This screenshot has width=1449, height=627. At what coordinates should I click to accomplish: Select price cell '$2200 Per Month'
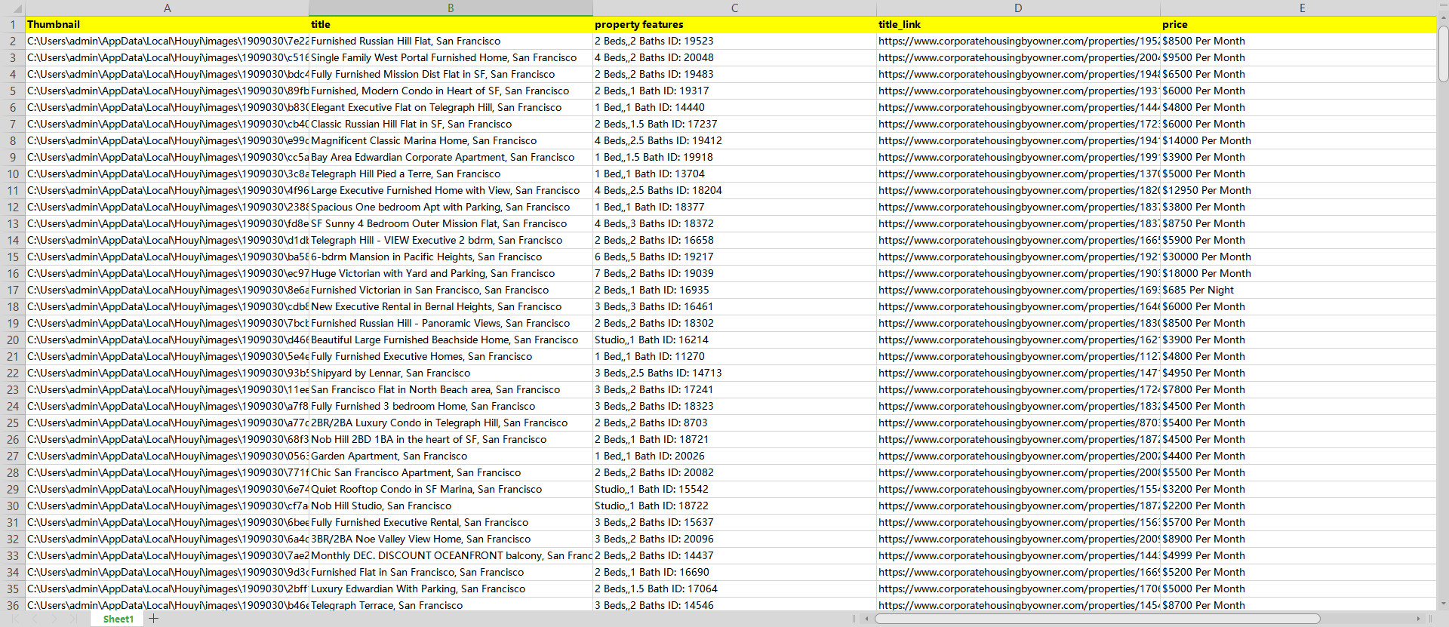click(1298, 506)
